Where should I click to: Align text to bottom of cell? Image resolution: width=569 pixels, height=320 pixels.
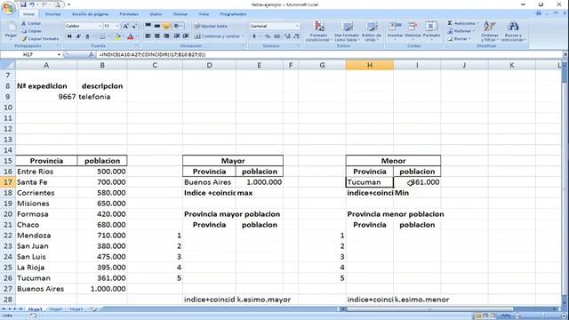(166, 26)
